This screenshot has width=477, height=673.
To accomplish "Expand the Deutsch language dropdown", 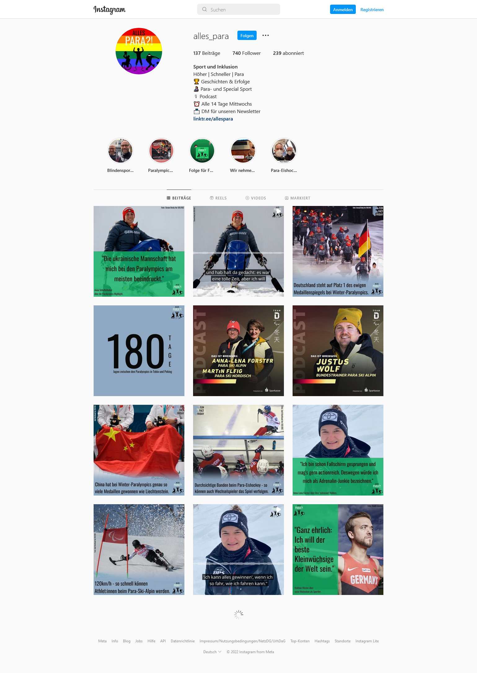I will (x=212, y=652).
